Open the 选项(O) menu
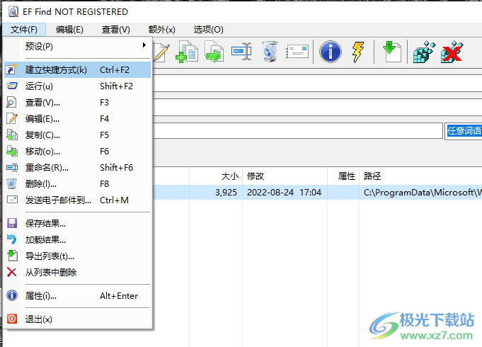482x347 pixels. point(208,30)
